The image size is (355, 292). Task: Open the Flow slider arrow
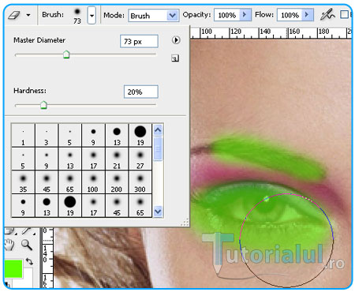click(307, 14)
